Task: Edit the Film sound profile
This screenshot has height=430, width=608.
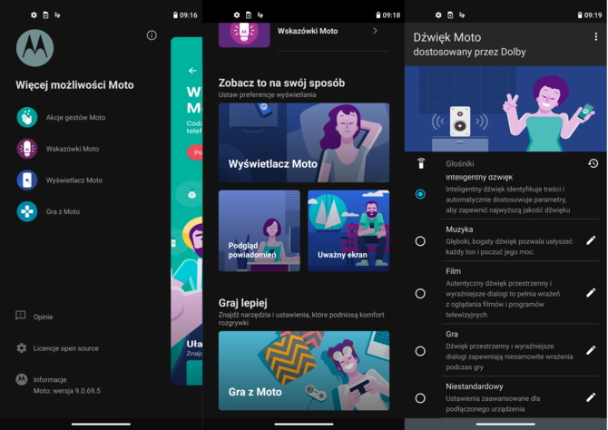Action: click(591, 293)
